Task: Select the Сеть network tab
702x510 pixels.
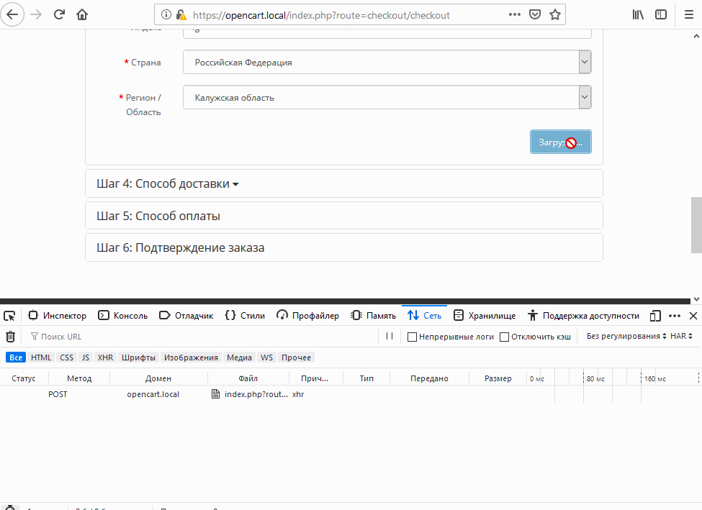Action: tap(424, 316)
